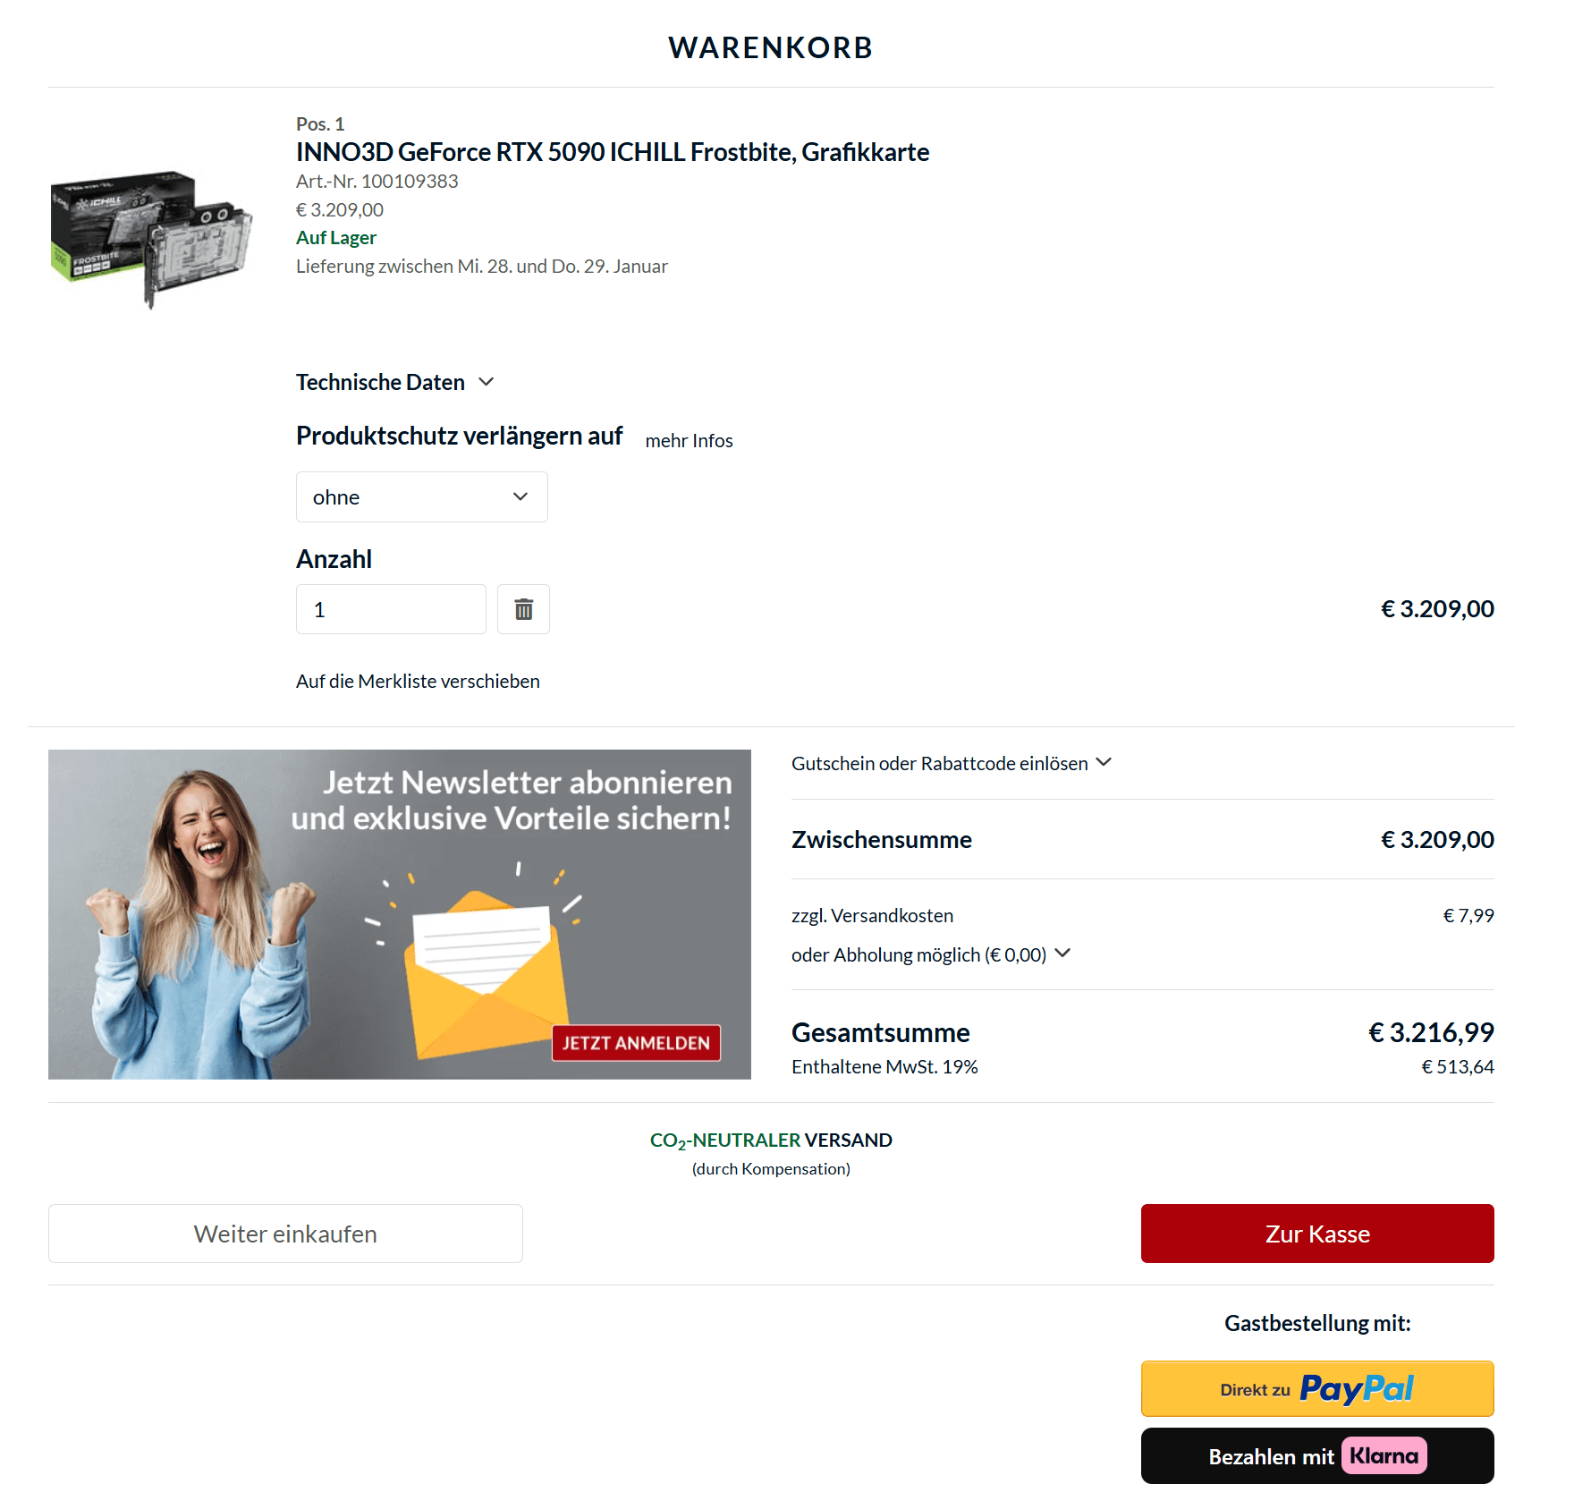Click 'Auf die Merkliste verschieben'
This screenshot has width=1591, height=1501.
coord(418,682)
